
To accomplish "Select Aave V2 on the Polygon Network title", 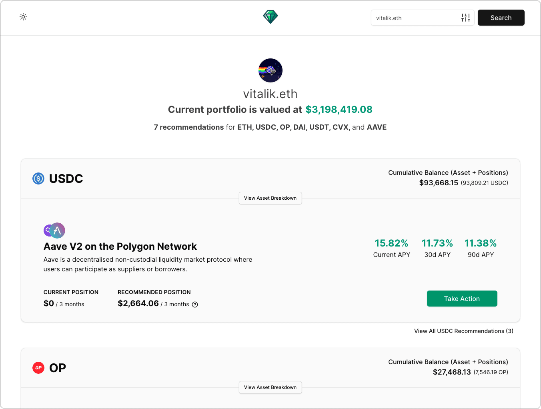I will pos(120,247).
